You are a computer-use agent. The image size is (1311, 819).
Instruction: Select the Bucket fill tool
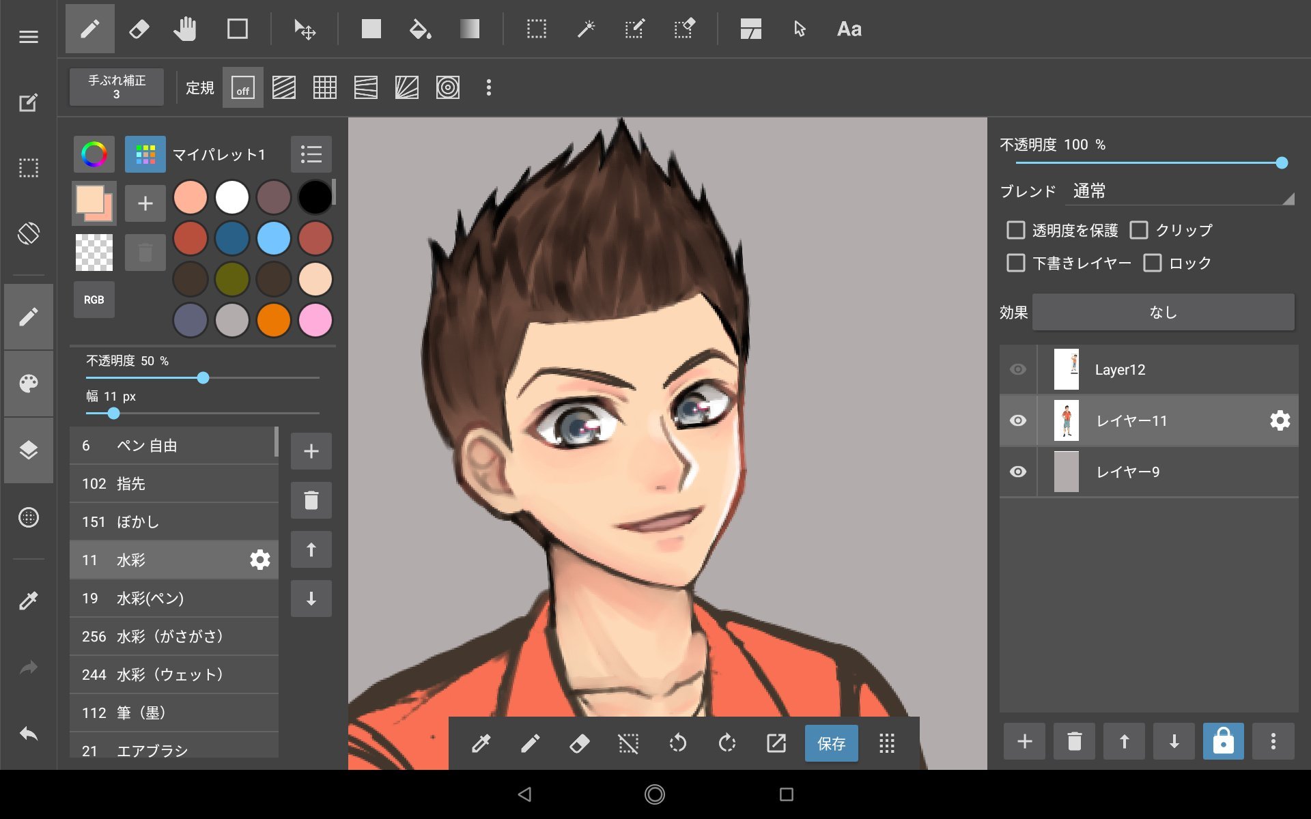pos(419,29)
